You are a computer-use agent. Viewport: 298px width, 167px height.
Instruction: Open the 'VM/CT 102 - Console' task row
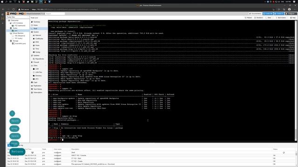(151, 155)
